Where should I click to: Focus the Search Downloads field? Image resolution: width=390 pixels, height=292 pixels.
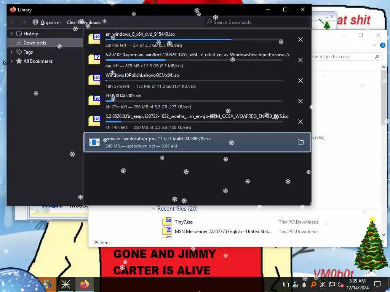[x=257, y=22]
